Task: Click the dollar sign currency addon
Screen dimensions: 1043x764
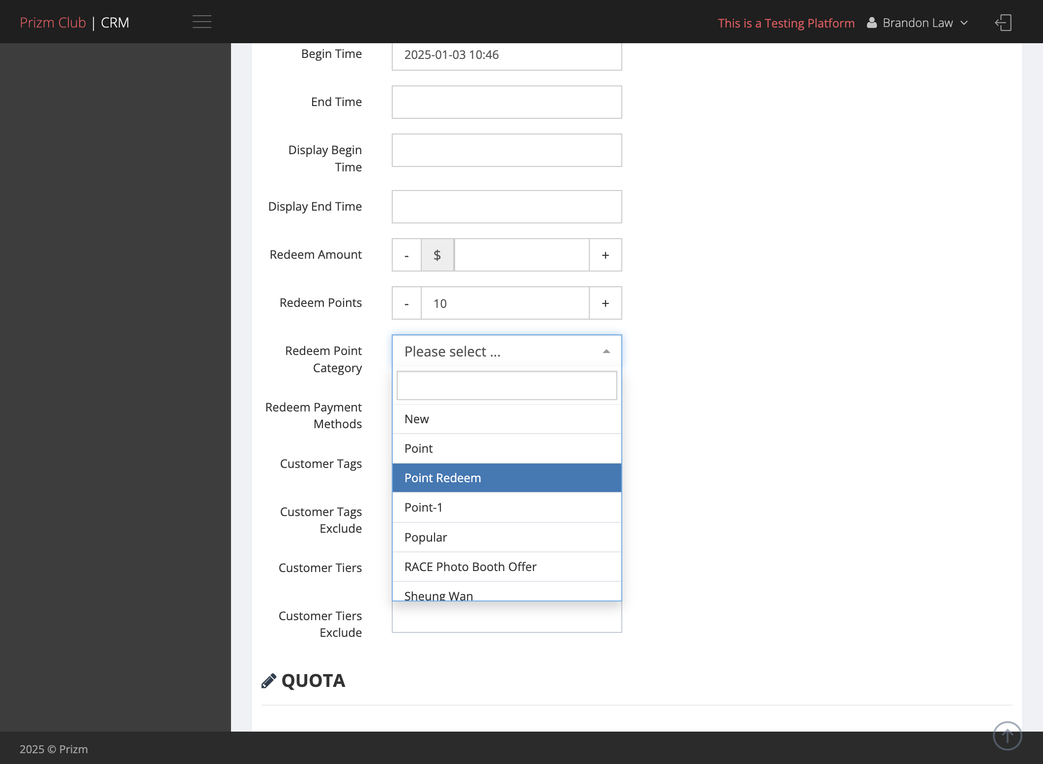Action: [437, 255]
